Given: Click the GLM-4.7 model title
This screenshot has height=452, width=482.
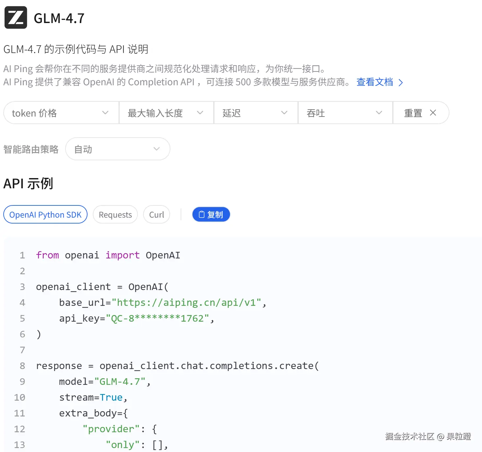Looking at the screenshot, I should click(x=59, y=18).
